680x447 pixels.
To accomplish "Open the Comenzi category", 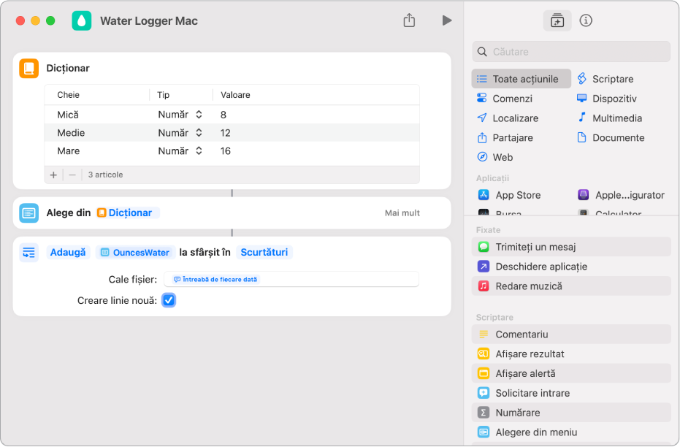I will click(x=505, y=99).
